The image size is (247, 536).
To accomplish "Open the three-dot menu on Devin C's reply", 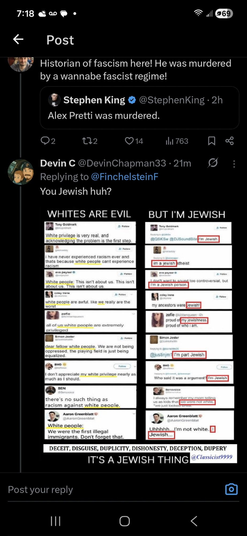I will pyautogui.click(x=234, y=164).
